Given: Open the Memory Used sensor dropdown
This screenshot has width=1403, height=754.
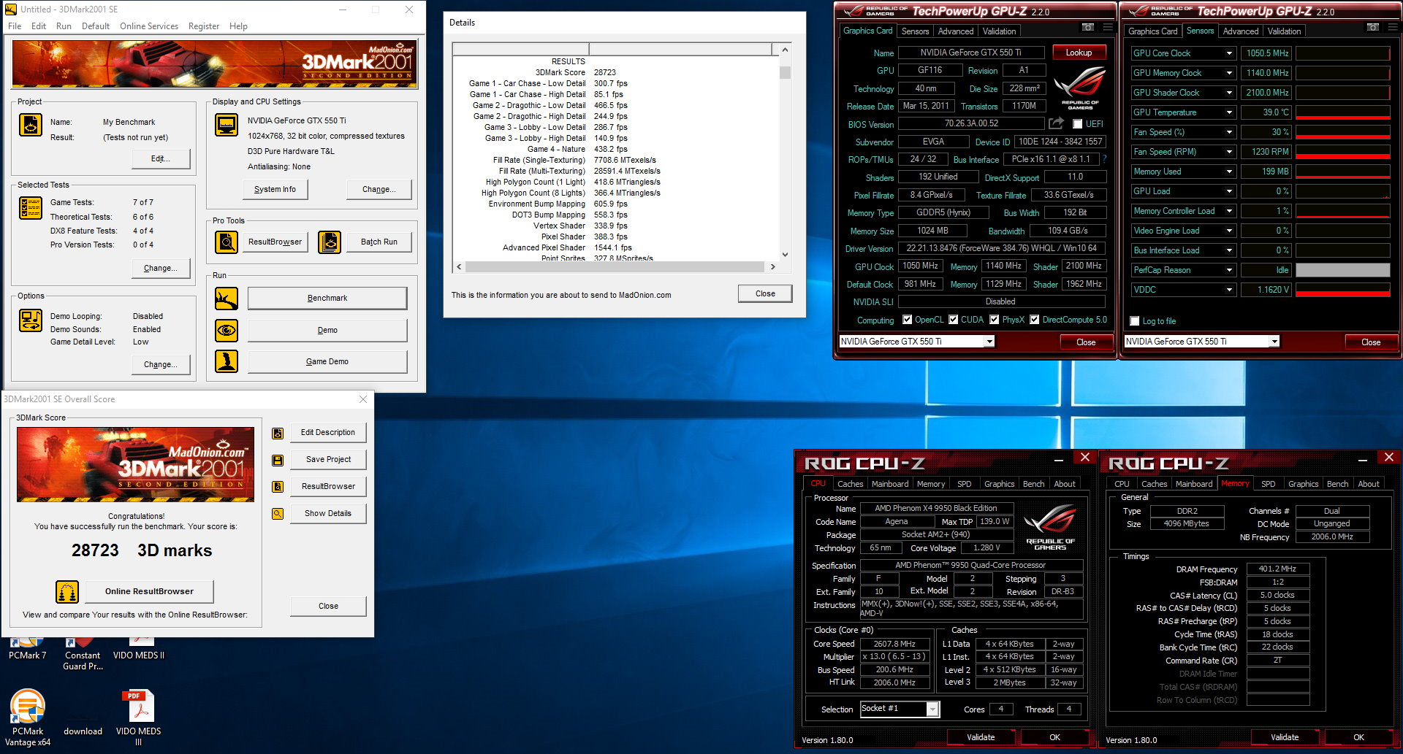Looking at the screenshot, I should point(1230,172).
